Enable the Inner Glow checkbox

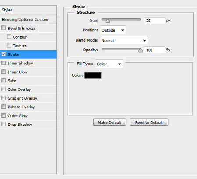pos(4,72)
